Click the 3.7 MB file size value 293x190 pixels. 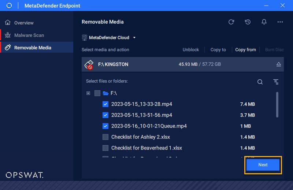click(x=248, y=115)
